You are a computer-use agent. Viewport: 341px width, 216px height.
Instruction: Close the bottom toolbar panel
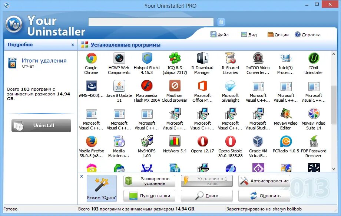click(82, 176)
